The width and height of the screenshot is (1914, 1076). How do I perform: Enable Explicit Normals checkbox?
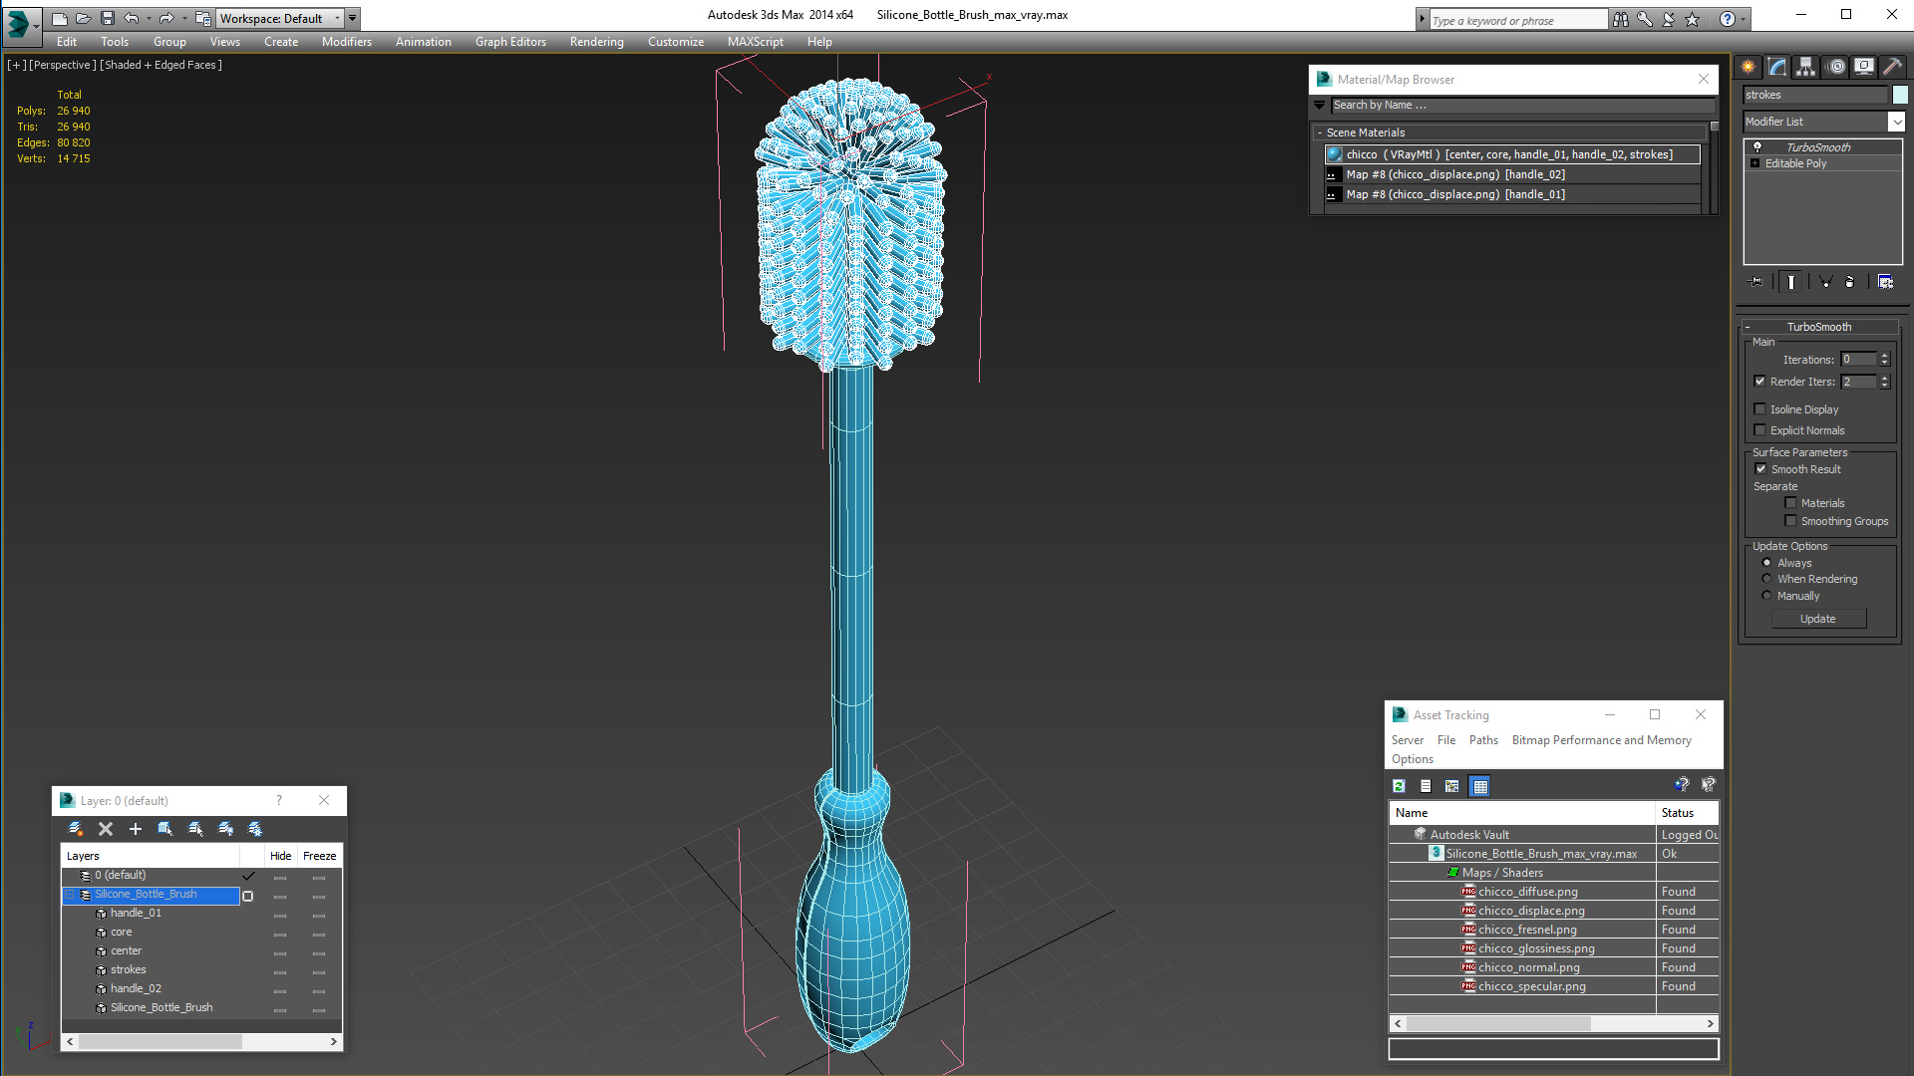[x=1760, y=430]
